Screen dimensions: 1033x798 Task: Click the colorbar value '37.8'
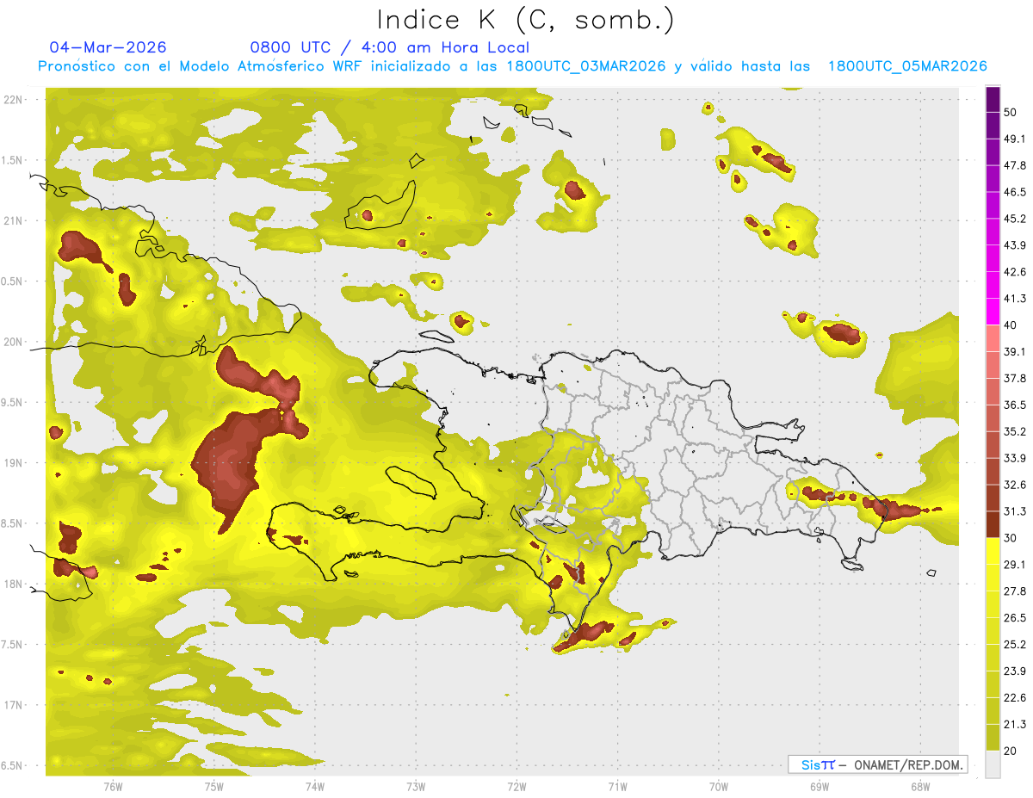click(1015, 379)
